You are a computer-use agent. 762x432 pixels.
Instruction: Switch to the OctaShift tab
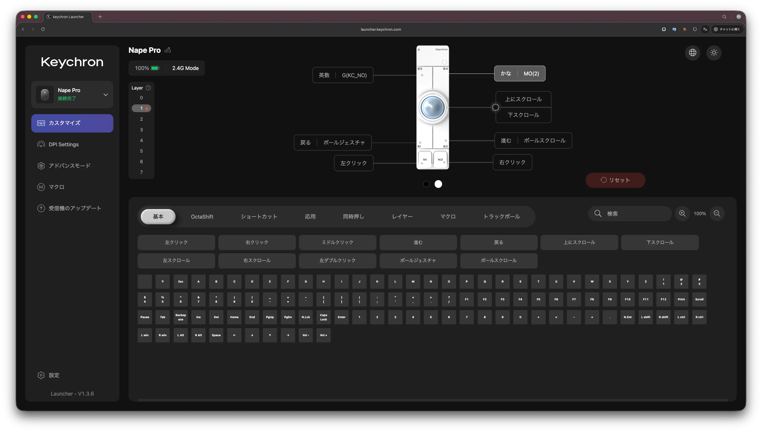(x=202, y=217)
